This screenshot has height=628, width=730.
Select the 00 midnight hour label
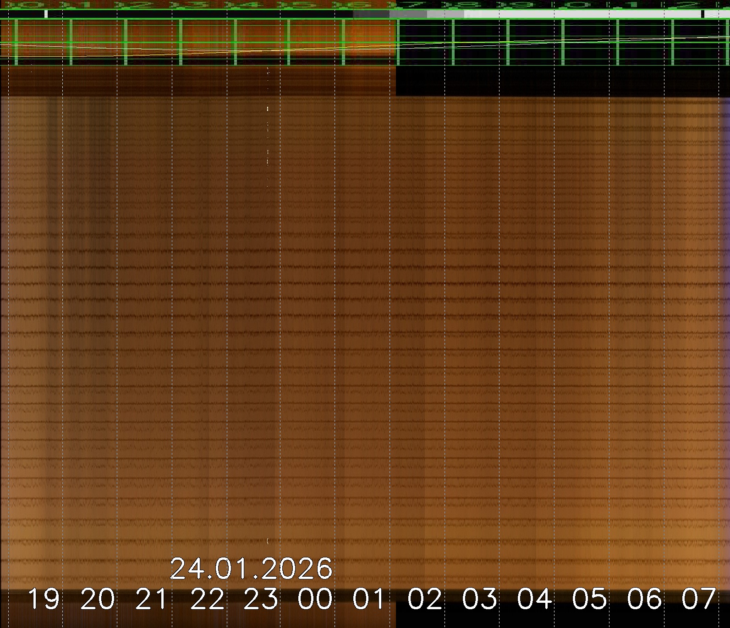(x=315, y=599)
